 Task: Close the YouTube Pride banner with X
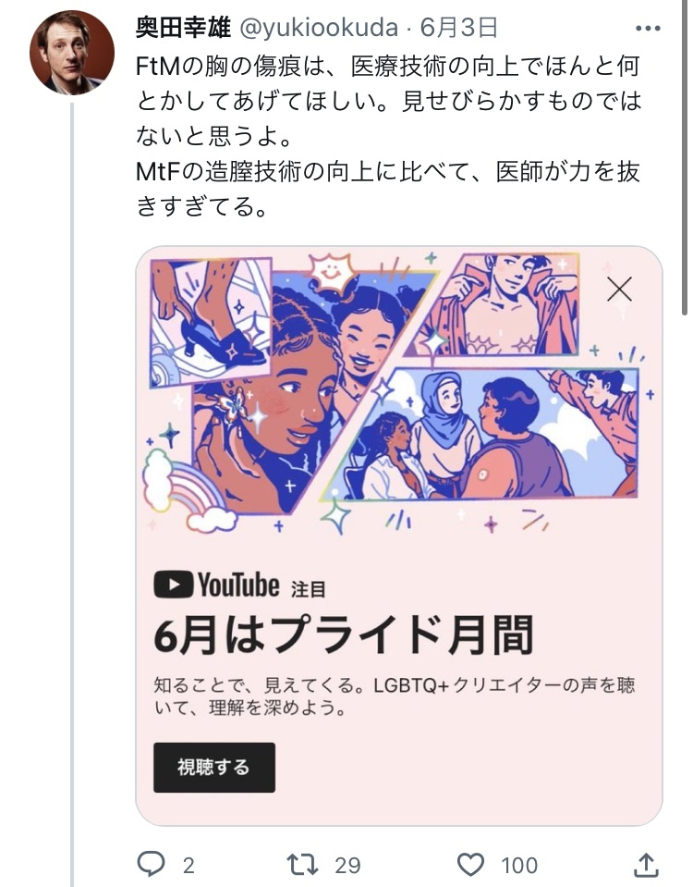pyautogui.click(x=619, y=290)
